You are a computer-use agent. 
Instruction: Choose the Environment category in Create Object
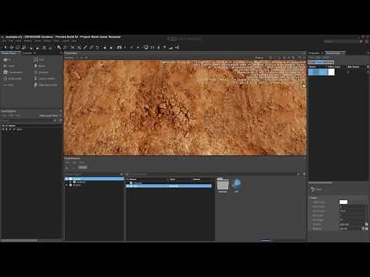pyautogui.click(x=12, y=78)
